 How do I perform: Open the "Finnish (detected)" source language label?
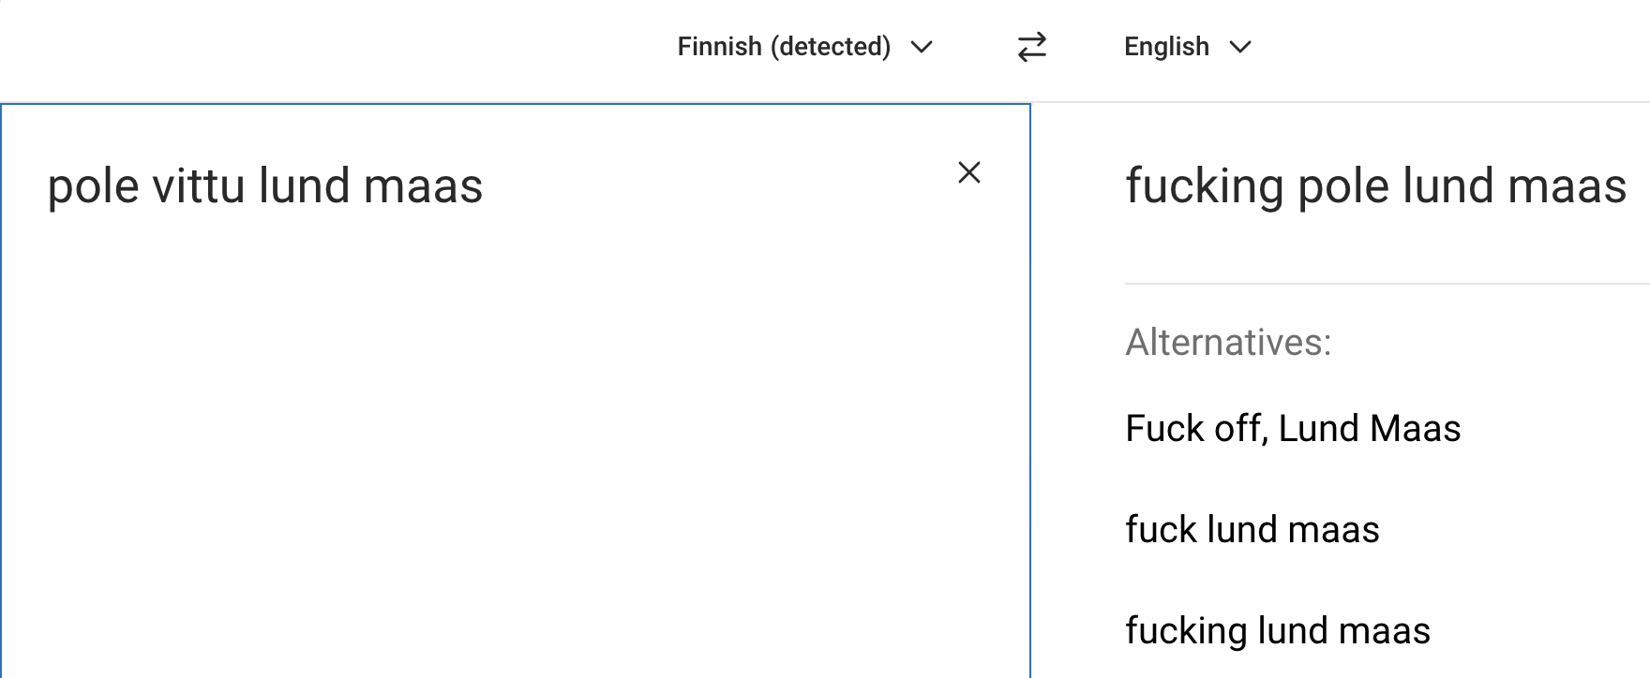(784, 47)
